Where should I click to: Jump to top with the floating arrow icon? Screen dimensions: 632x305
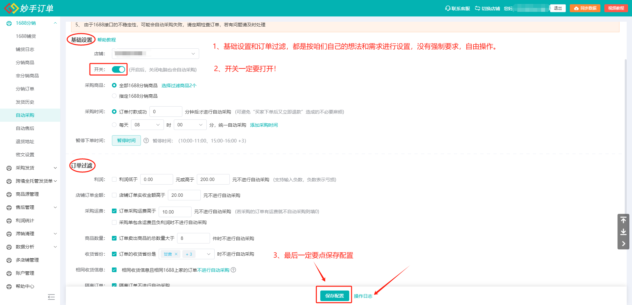click(623, 220)
